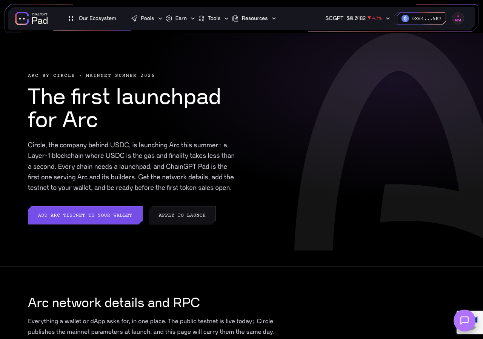The width and height of the screenshot is (483, 339).
Task: Click the Ethereum network icon in the wallet button
Action: coord(405,18)
